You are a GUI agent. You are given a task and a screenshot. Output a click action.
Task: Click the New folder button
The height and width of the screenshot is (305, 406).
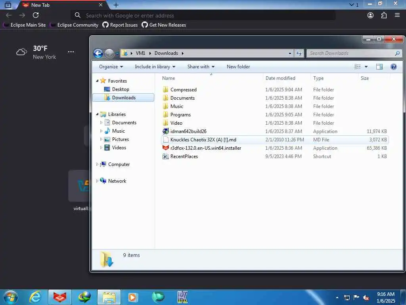(x=238, y=67)
